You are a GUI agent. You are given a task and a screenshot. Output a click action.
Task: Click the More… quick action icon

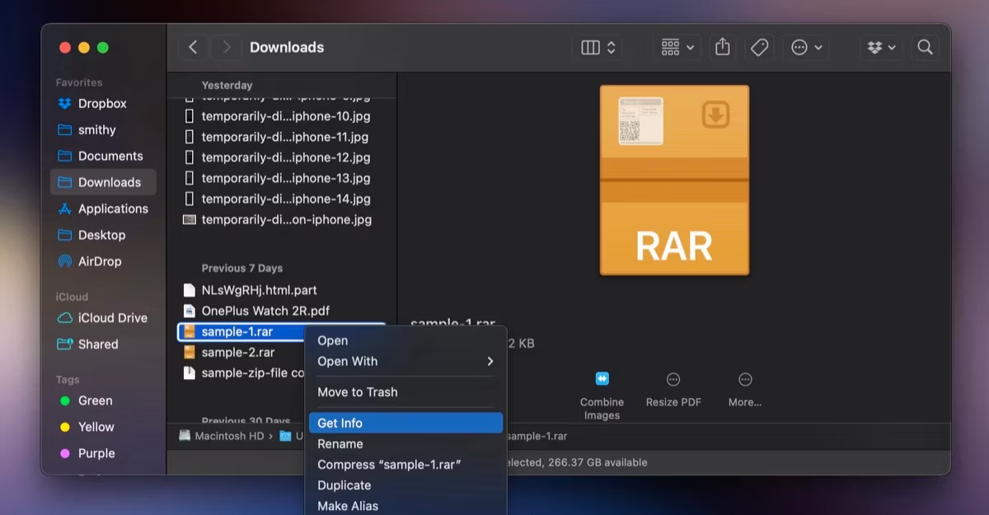pos(745,380)
